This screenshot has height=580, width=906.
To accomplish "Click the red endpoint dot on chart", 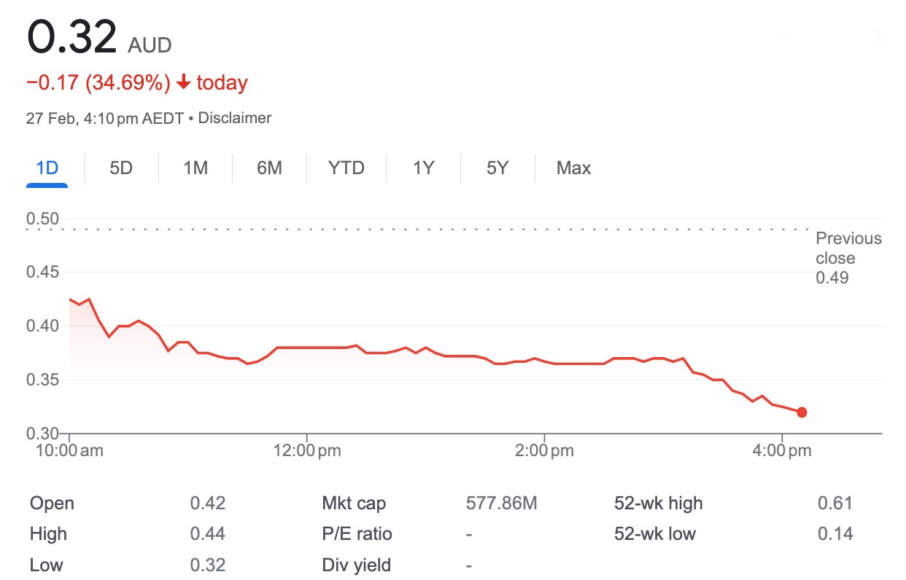I will [802, 412].
